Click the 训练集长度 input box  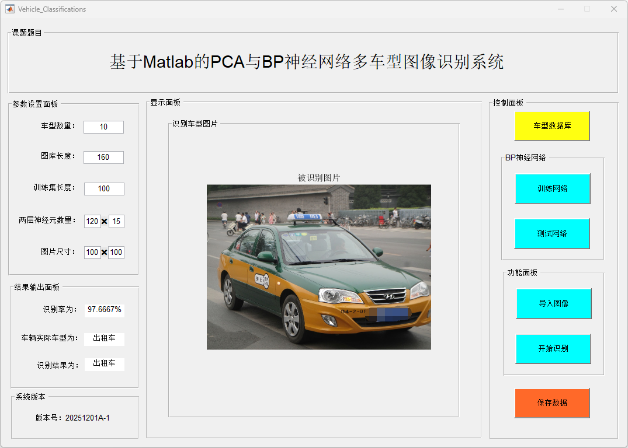104,189
